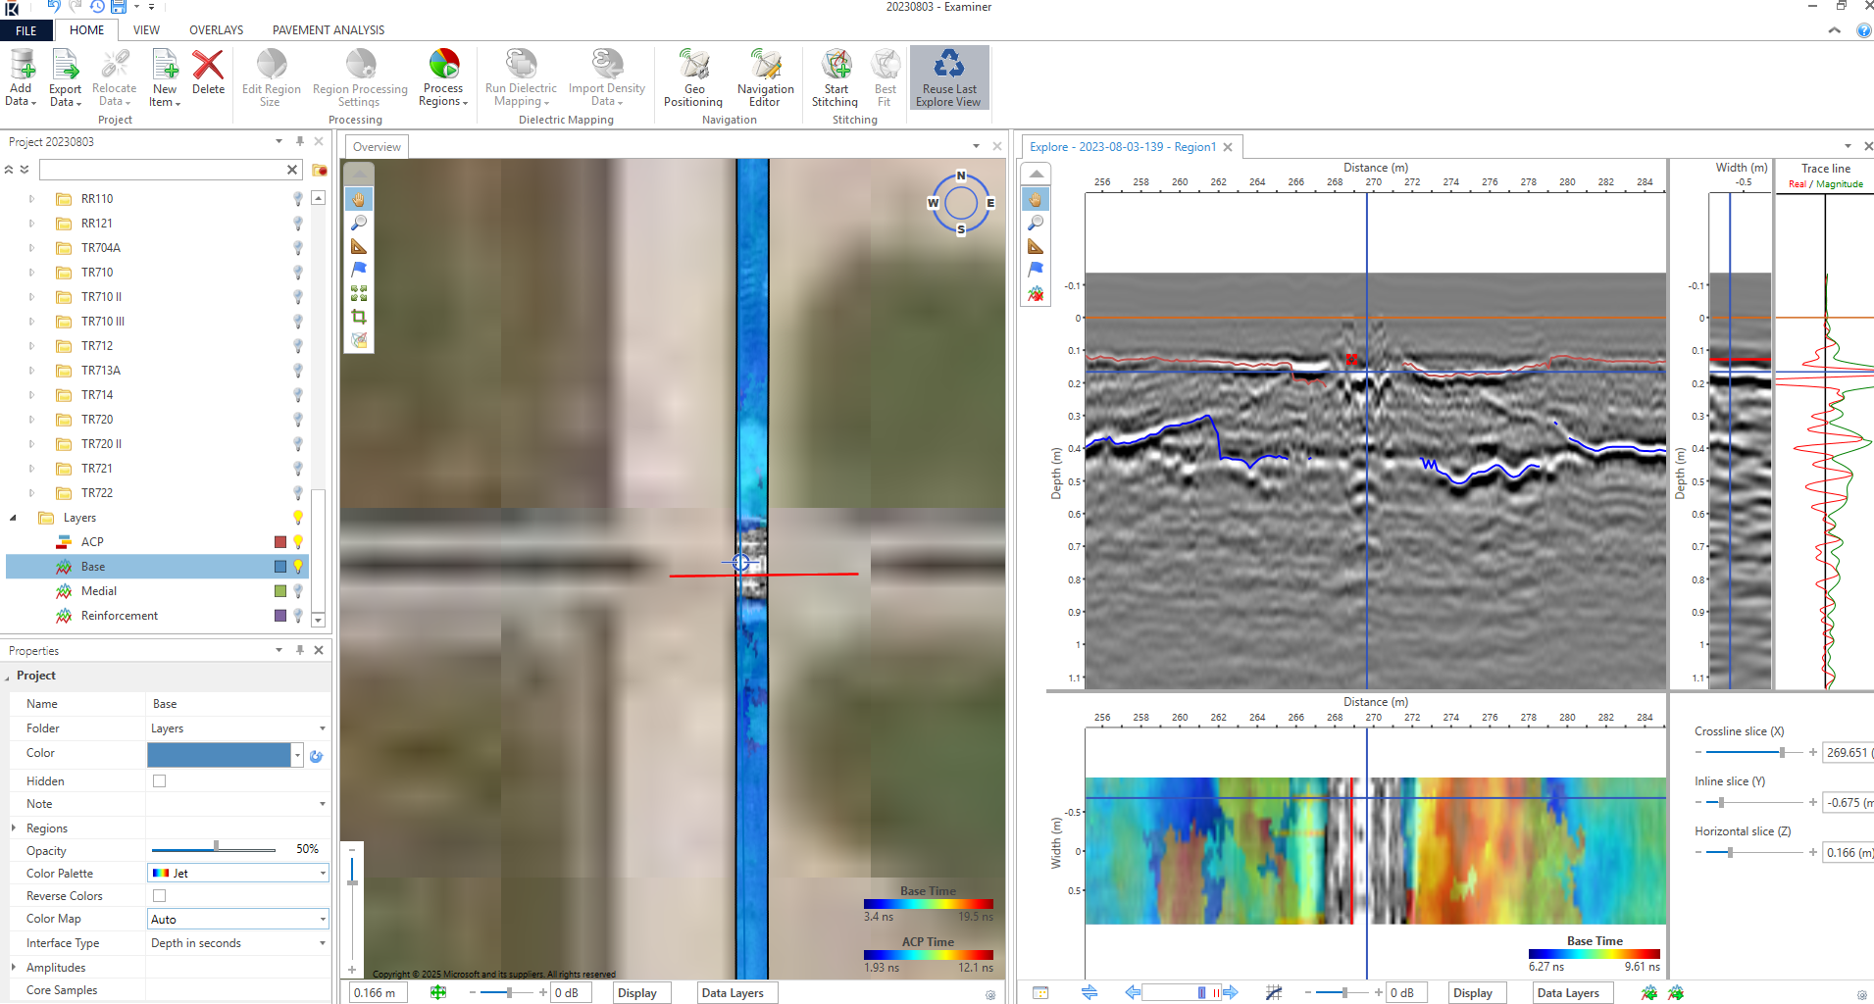This screenshot has height=1004, width=1874.
Task: Clear the project search box
Action: pos(292,170)
